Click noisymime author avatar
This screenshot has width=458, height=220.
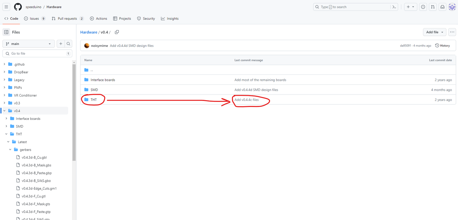point(87,46)
